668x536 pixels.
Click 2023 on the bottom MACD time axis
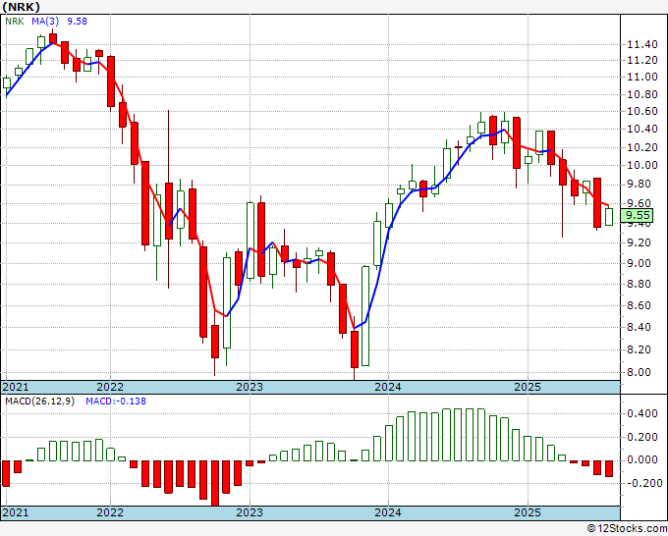point(250,512)
